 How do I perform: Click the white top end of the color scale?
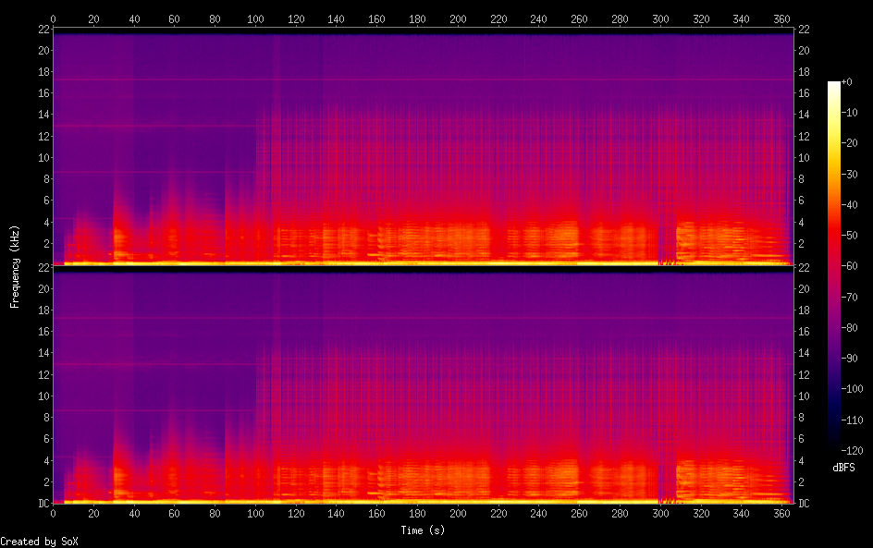[x=834, y=85]
